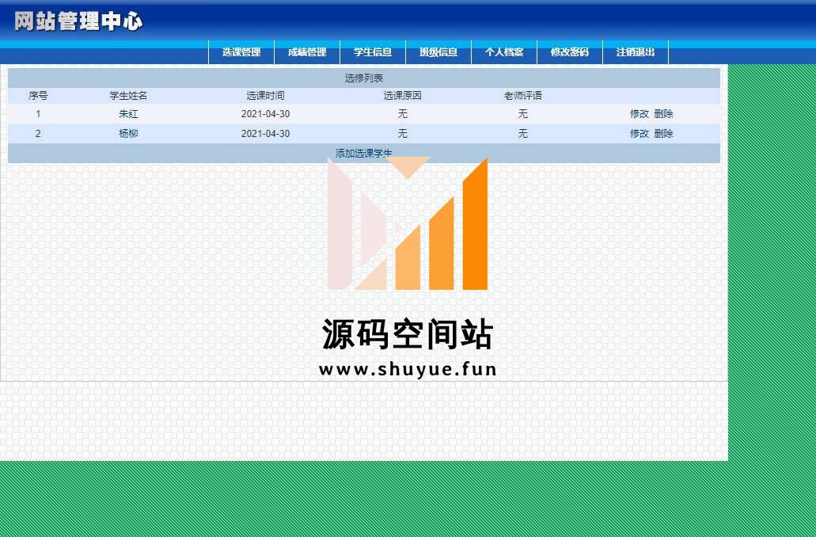Click the 序号 column header
The height and width of the screenshot is (537, 816).
[38, 95]
